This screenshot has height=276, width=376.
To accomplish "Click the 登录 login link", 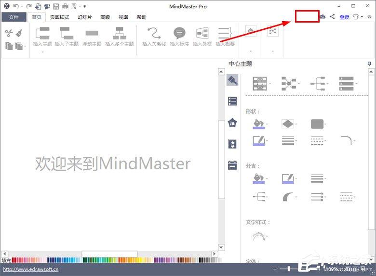I will tap(344, 17).
